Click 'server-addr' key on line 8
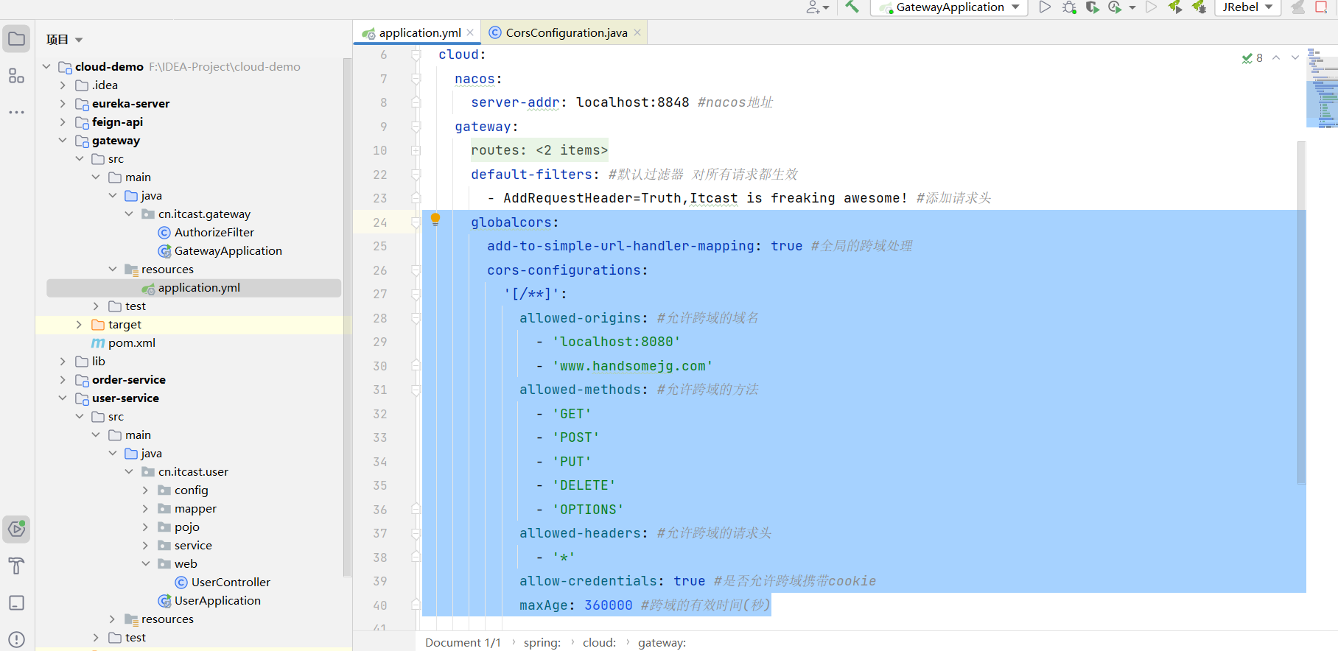The image size is (1338, 651). 516,102
